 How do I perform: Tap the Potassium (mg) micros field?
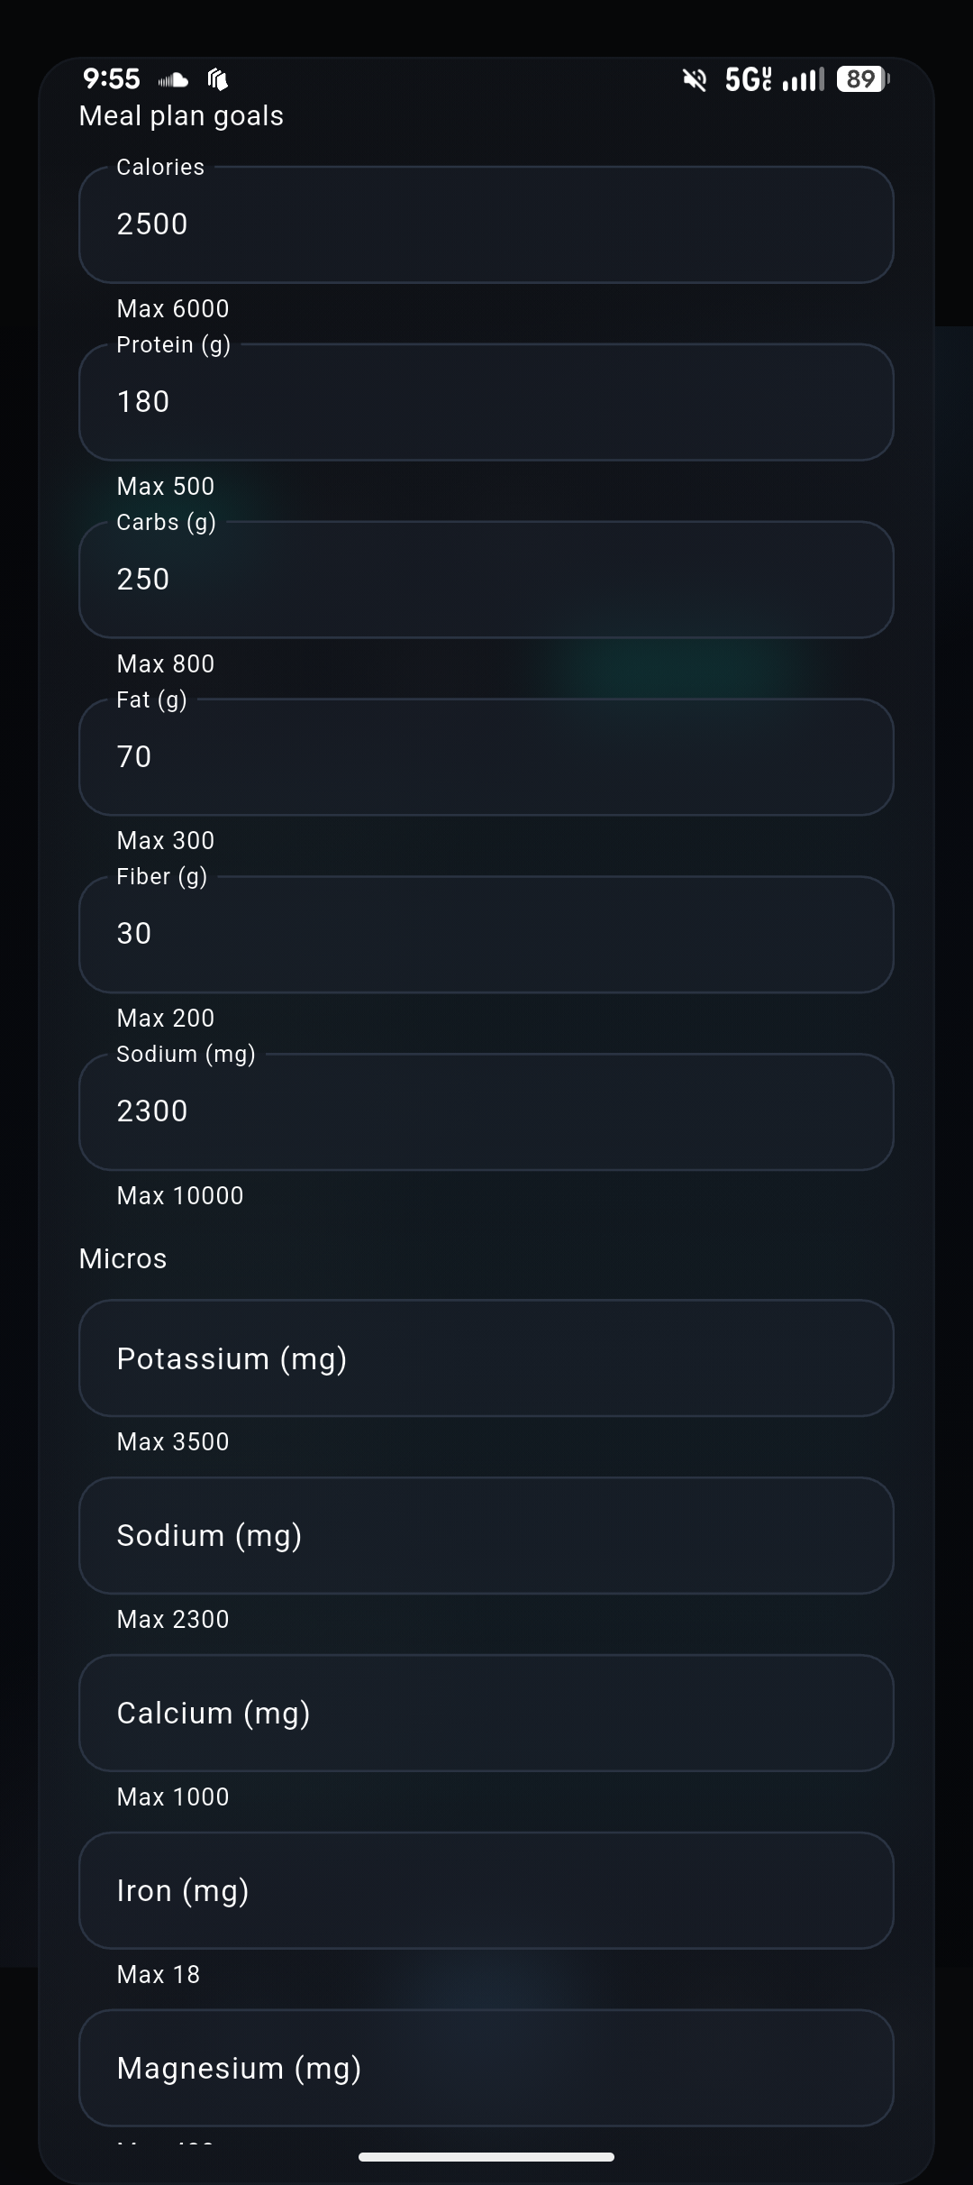tap(486, 1358)
